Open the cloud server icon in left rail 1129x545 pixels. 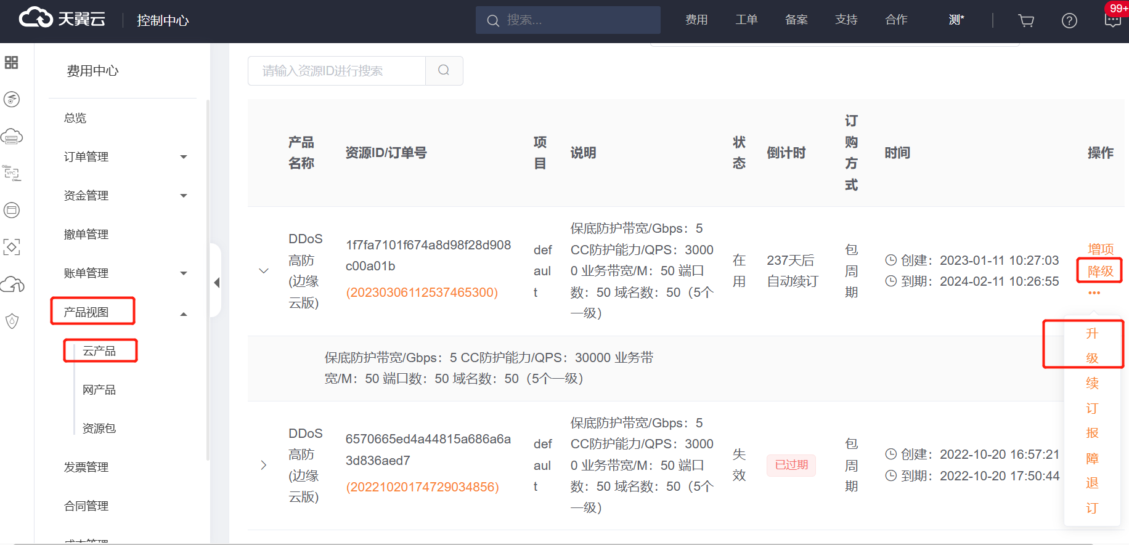[x=12, y=136]
